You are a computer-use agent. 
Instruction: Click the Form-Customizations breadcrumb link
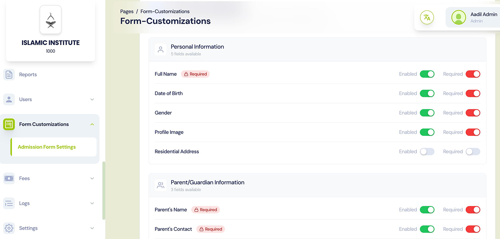(x=165, y=12)
